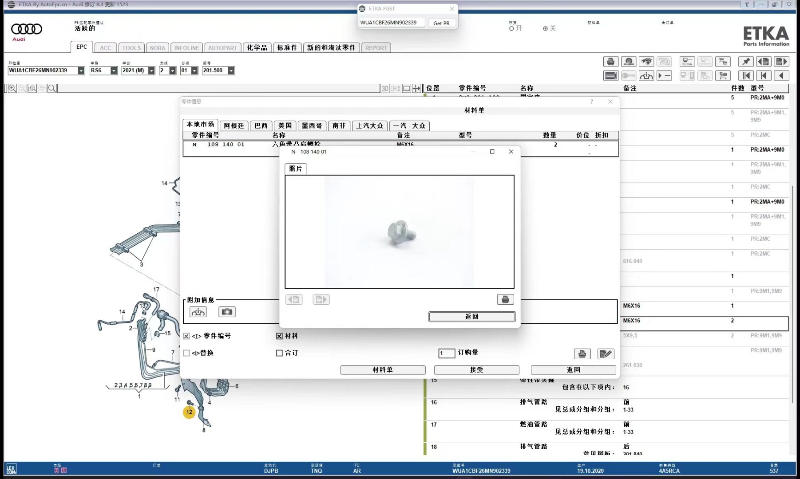Click the 材料单 button
Screen dimensions: 800x479
(x=383, y=370)
